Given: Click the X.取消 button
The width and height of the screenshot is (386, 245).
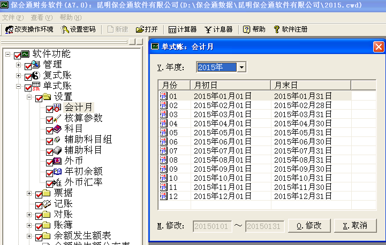Looking at the screenshot, I should click(x=355, y=226).
